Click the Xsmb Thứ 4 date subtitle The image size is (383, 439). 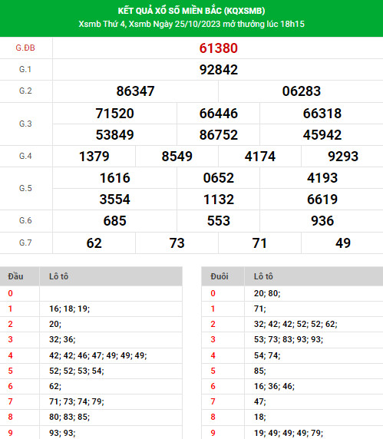click(x=191, y=24)
